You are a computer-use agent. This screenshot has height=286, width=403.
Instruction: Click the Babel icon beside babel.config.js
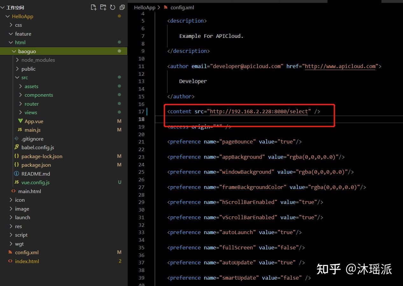[x=17, y=147]
